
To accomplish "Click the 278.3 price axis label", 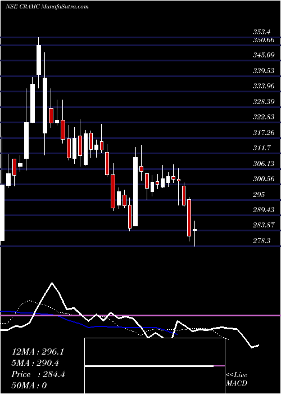I will pyautogui.click(x=261, y=241).
